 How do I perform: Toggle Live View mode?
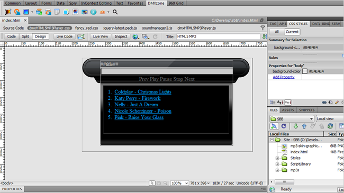click(x=101, y=36)
